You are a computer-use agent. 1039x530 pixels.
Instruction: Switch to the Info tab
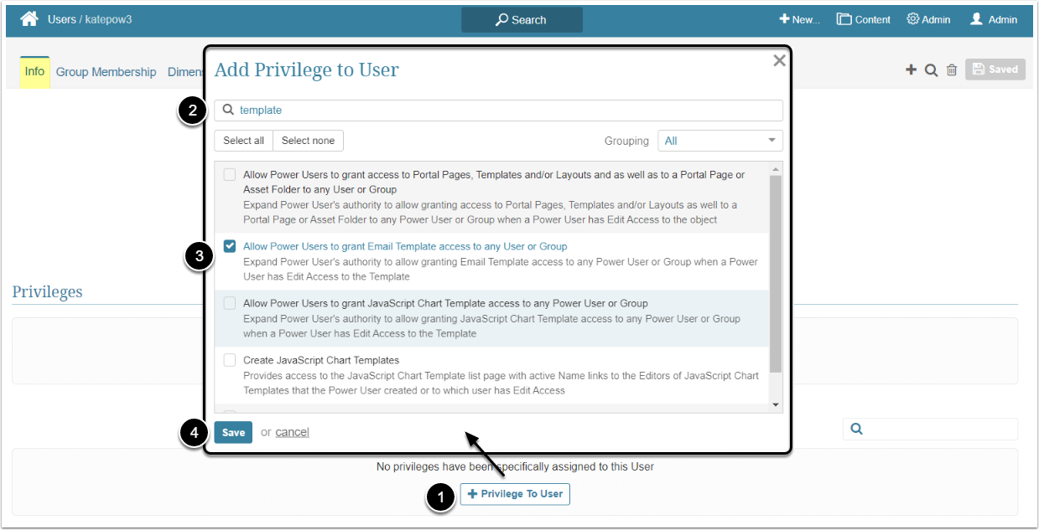click(34, 72)
